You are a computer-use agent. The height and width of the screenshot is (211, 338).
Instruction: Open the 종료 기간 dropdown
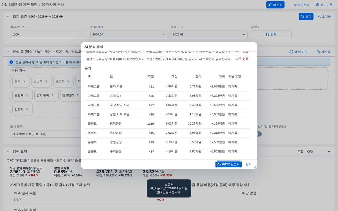click(x=209, y=35)
